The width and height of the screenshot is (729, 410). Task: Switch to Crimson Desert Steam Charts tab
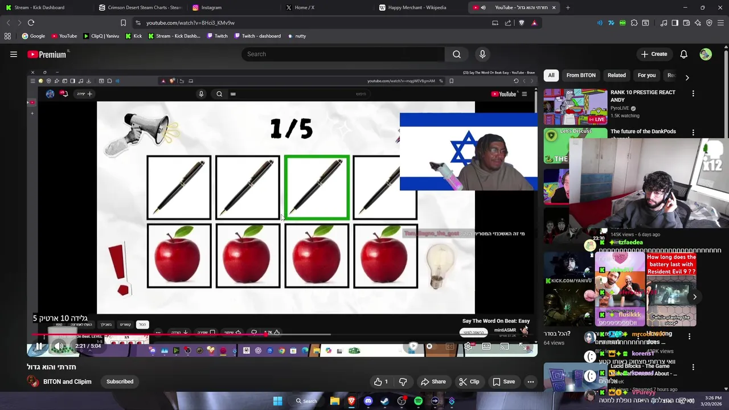pos(140,7)
